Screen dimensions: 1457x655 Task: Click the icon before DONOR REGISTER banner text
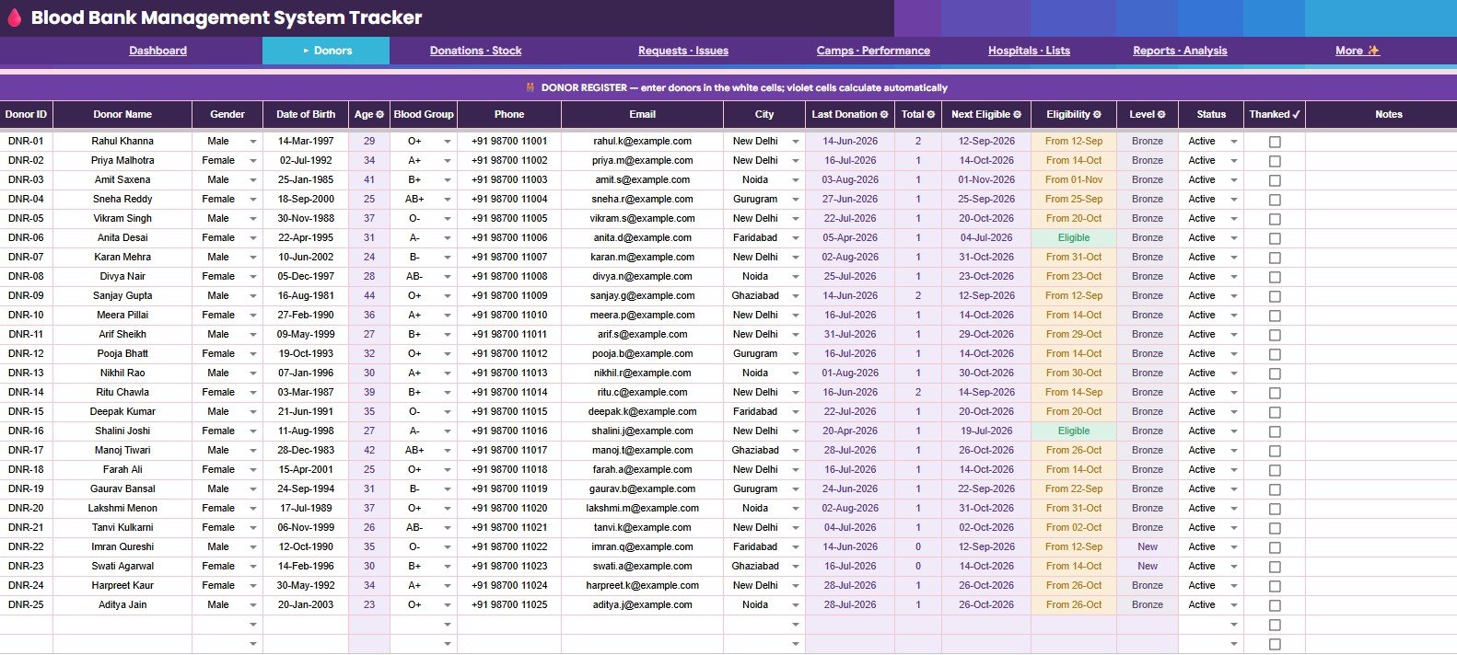pos(530,87)
